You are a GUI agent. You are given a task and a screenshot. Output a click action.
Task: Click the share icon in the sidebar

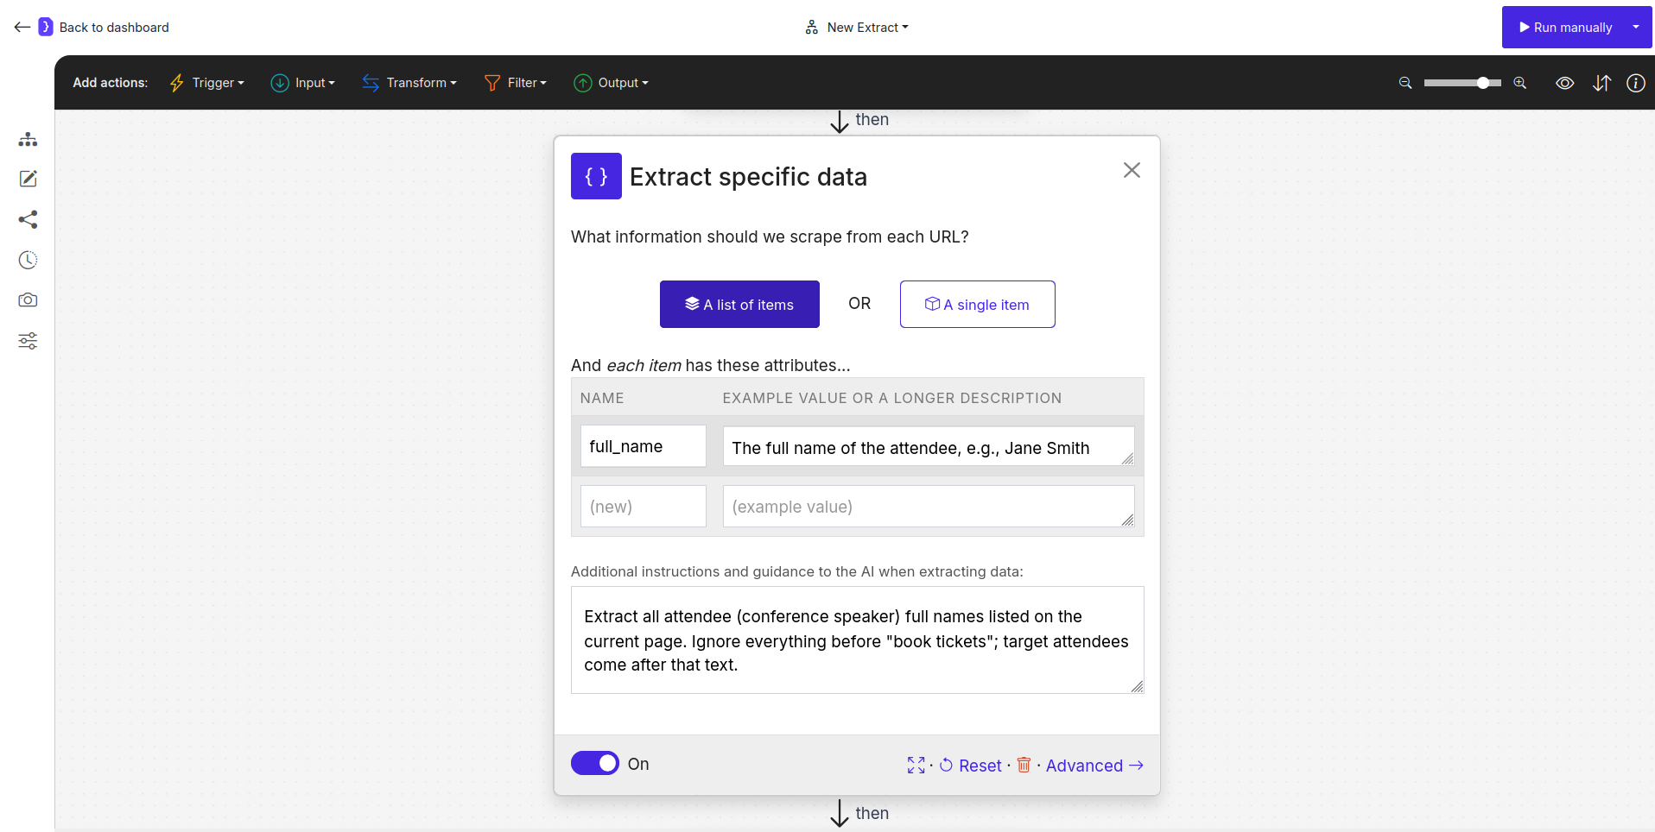pos(28,219)
